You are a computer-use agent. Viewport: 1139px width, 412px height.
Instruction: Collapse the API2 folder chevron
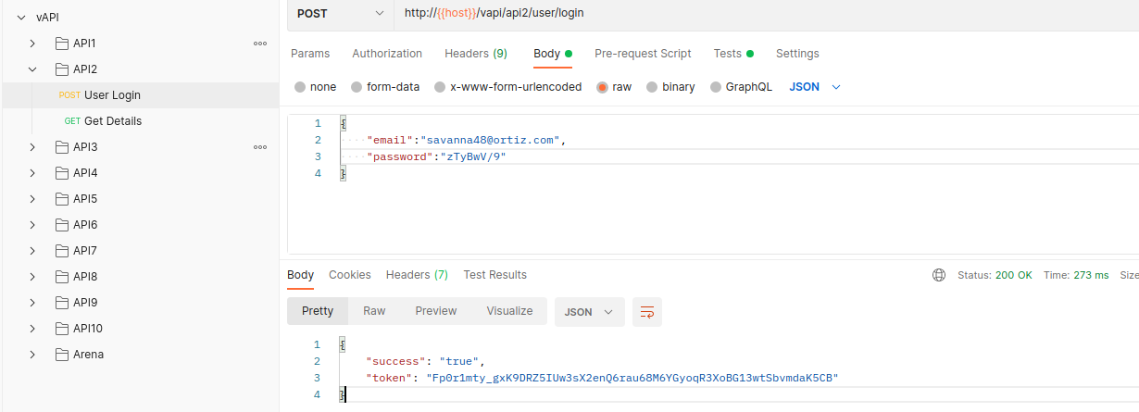pos(32,69)
